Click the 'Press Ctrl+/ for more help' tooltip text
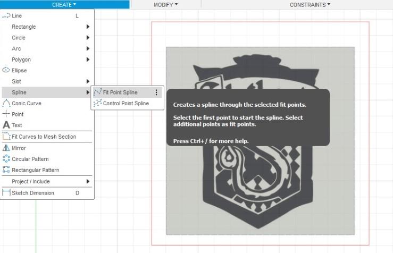The height and width of the screenshot is (253, 393). (x=211, y=141)
